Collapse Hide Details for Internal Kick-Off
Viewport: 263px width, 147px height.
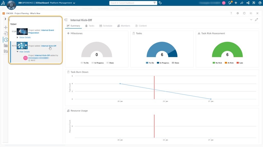click(x=23, y=52)
